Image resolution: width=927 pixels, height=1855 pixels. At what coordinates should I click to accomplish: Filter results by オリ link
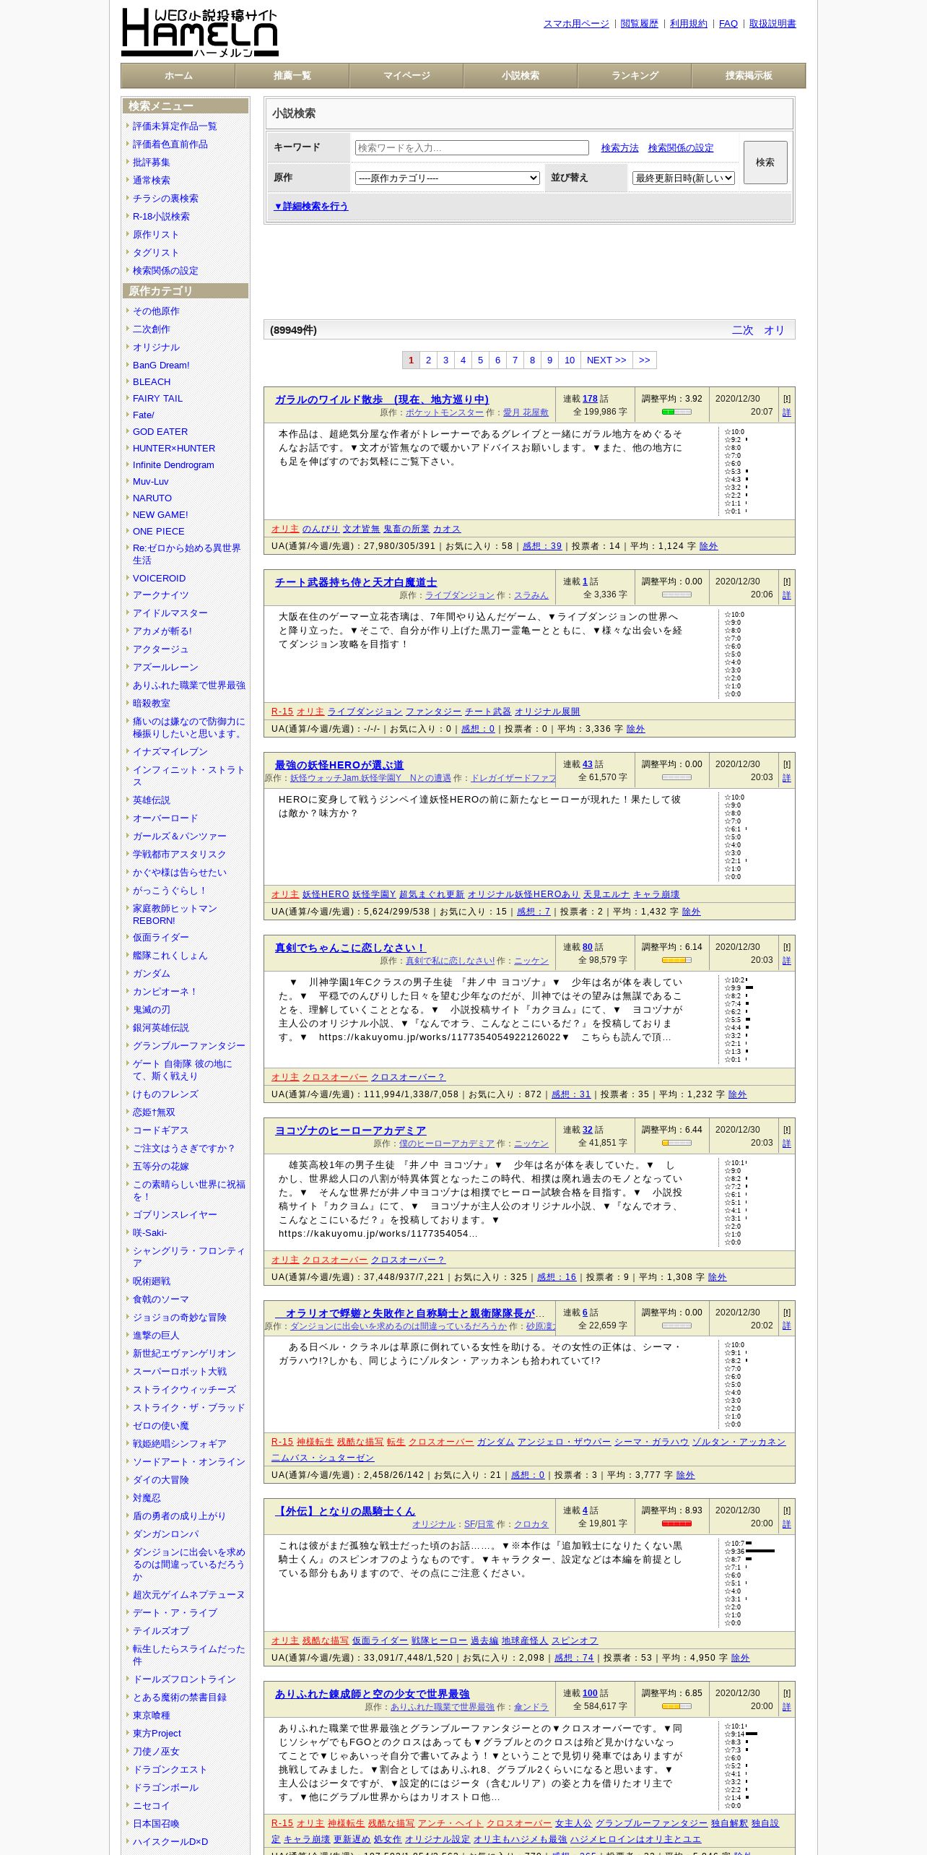[x=774, y=330]
